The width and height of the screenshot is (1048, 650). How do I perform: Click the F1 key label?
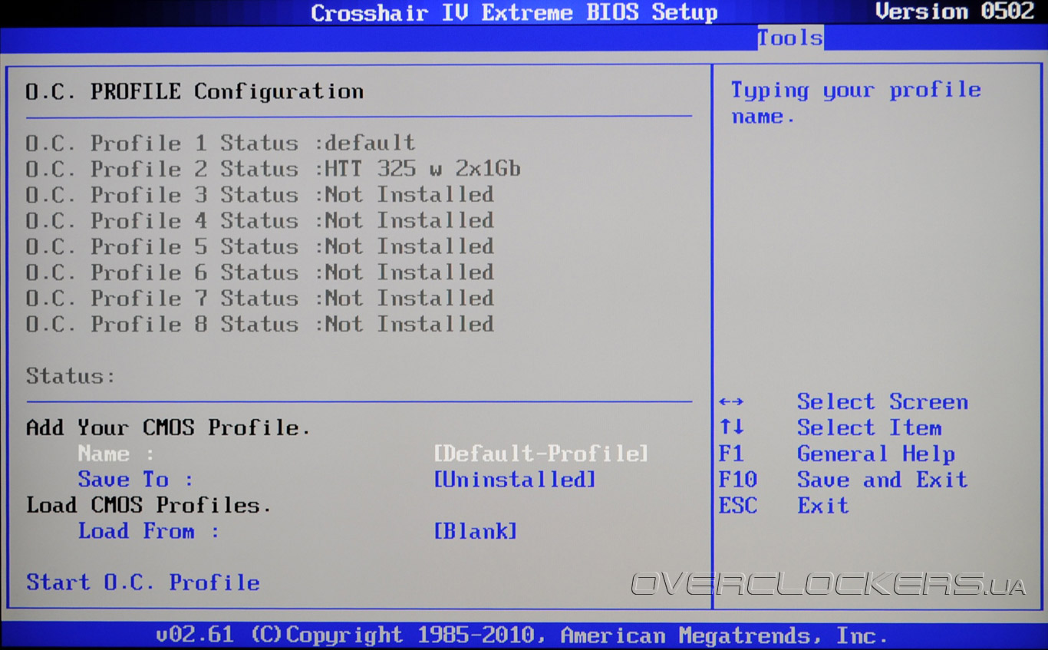coord(731,454)
